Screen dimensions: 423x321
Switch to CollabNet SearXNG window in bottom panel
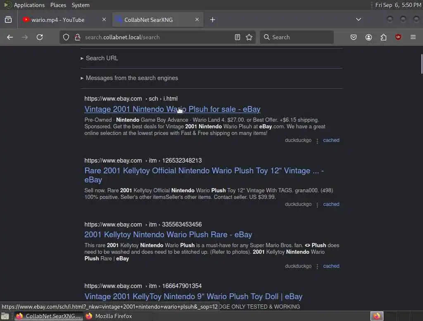[x=48, y=316]
